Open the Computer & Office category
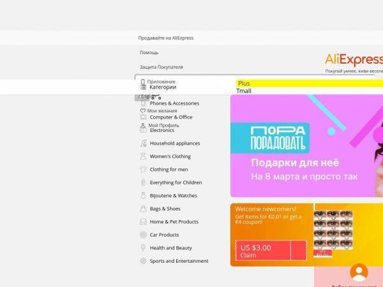This screenshot has width=383, height=287. pos(171,117)
